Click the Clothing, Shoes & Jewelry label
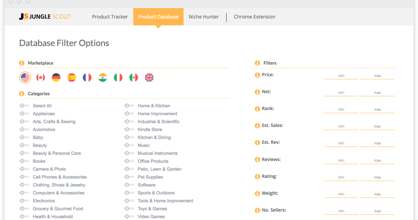Screen dimensions: 418x220 coord(59,185)
